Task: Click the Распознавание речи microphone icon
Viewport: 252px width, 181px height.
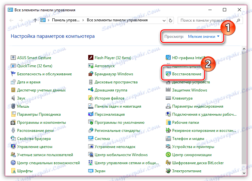Action: pos(13,130)
